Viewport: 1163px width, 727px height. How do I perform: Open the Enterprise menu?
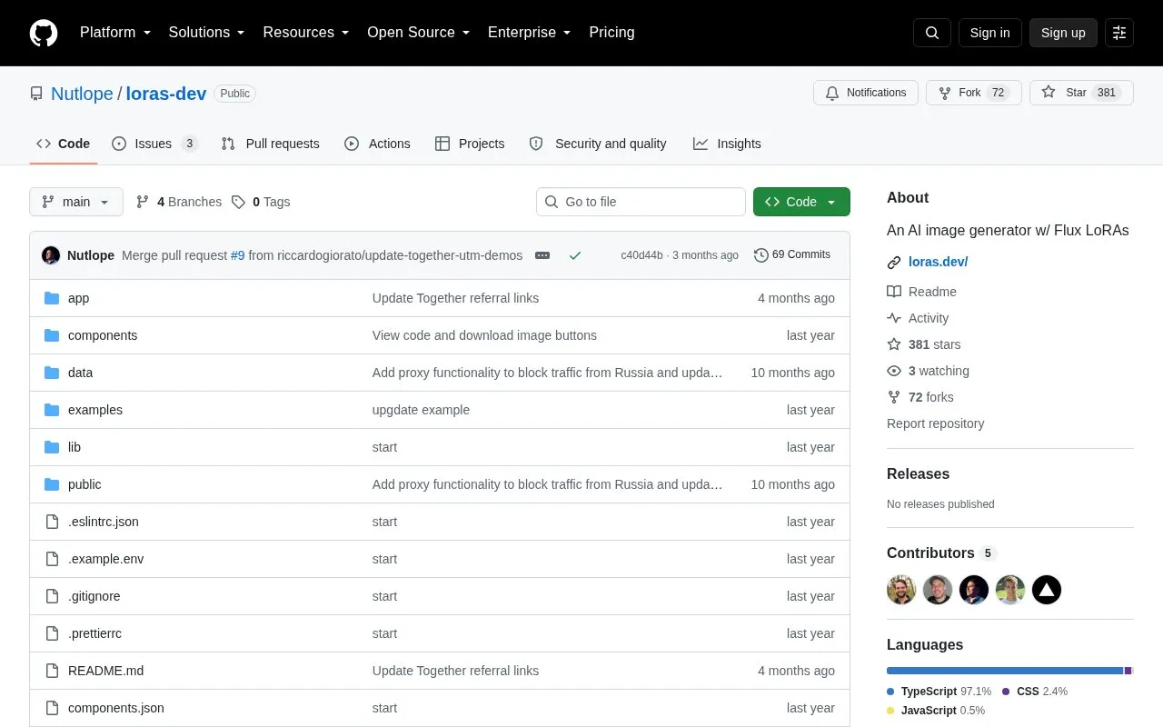click(x=530, y=33)
